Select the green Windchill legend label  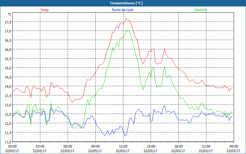(x=200, y=10)
